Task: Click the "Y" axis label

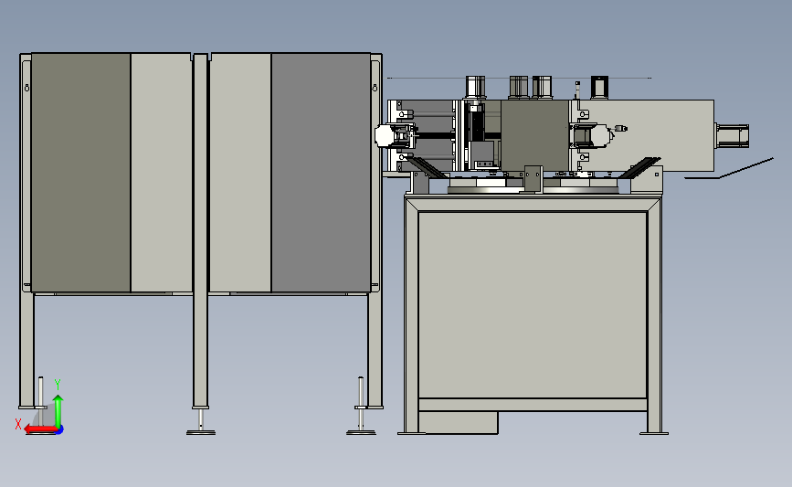Action: (x=58, y=385)
